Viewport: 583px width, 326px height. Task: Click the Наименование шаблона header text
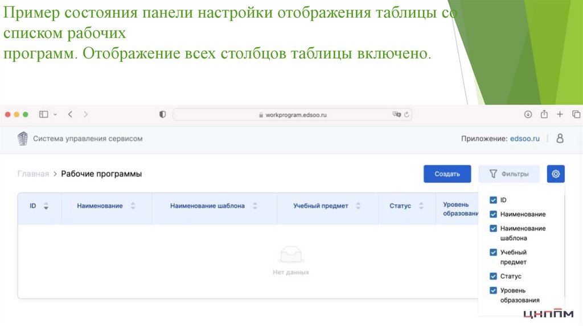207,206
